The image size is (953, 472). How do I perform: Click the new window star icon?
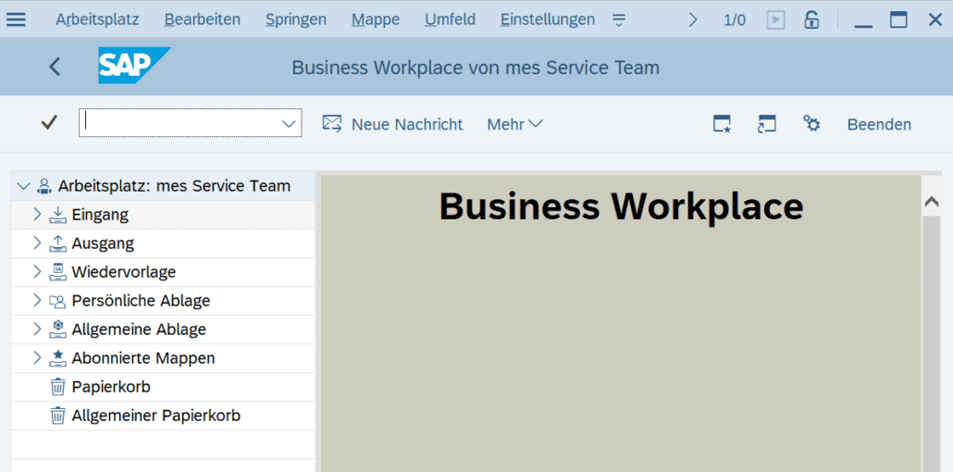[722, 124]
